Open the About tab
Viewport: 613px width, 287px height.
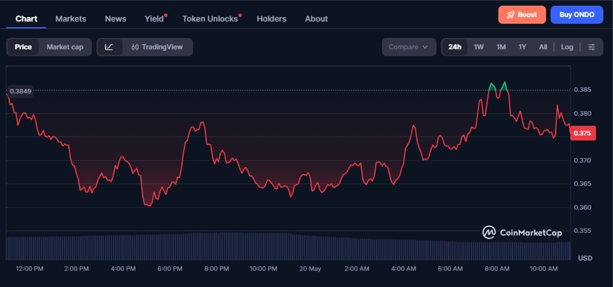pyautogui.click(x=316, y=18)
